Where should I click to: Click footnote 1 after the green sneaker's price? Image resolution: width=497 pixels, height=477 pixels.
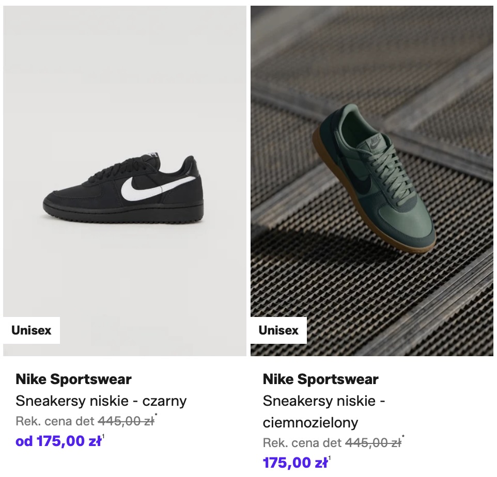click(x=330, y=458)
